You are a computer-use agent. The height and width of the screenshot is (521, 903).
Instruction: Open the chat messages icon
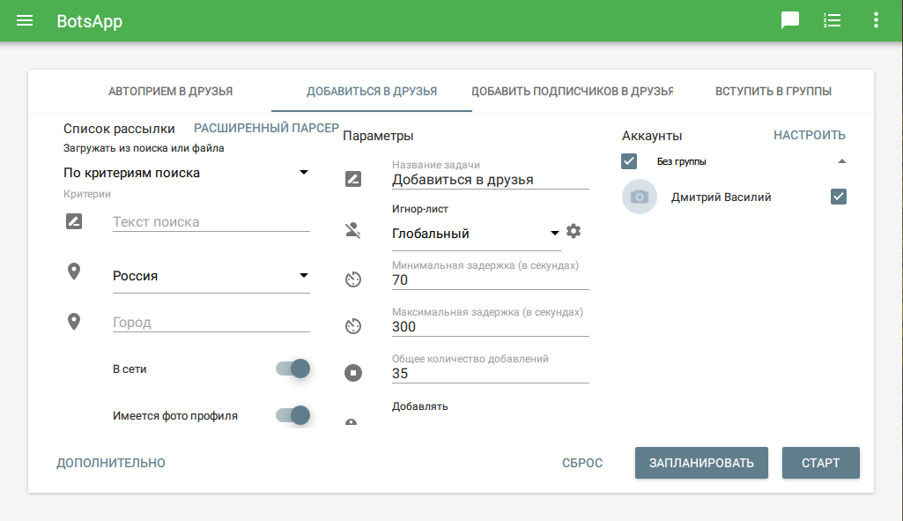click(789, 21)
